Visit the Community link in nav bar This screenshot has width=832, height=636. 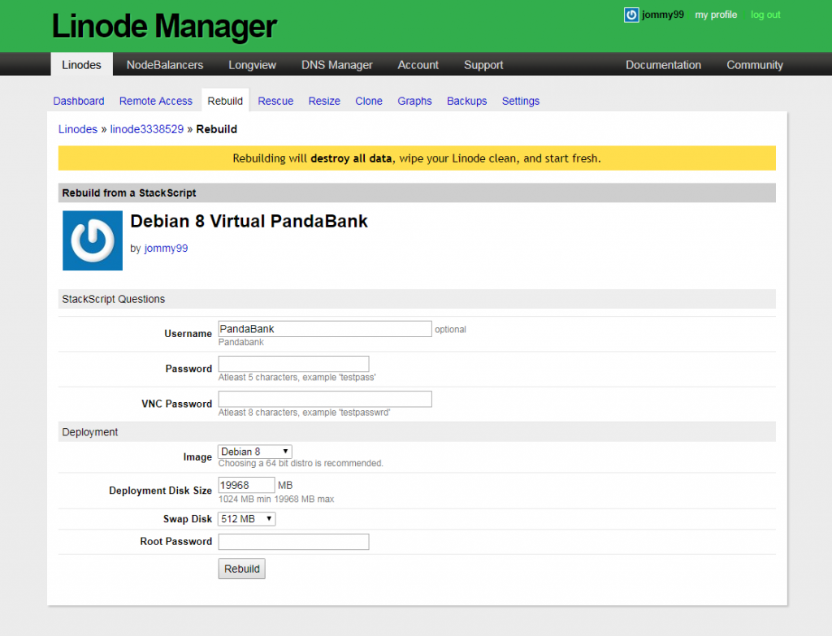[755, 65]
